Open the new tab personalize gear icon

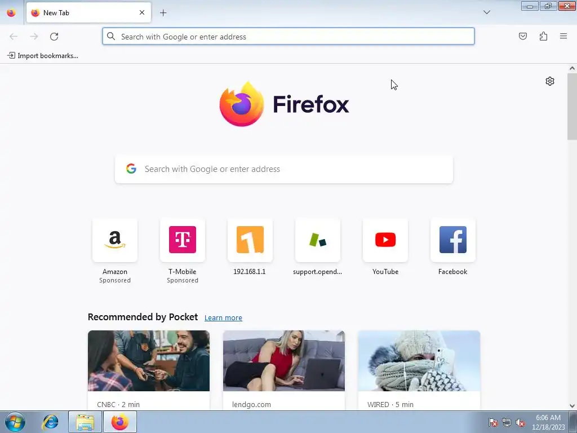[550, 81]
